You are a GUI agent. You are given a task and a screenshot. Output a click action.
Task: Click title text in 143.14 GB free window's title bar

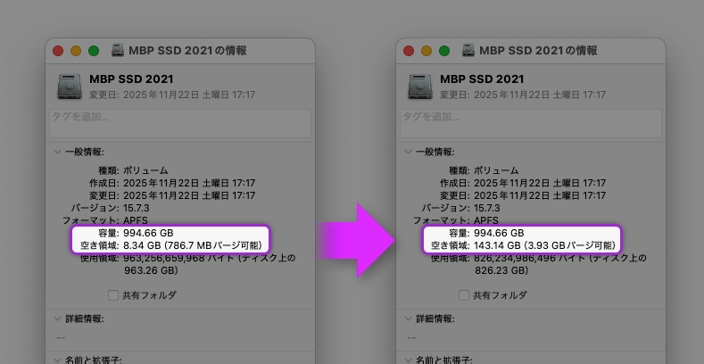click(538, 50)
